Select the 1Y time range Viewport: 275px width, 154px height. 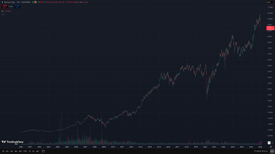29,151
